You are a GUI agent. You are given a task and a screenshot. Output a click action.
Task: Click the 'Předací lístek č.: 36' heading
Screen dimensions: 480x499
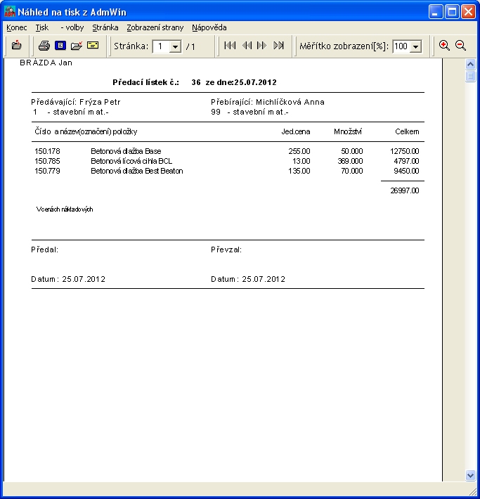point(157,82)
